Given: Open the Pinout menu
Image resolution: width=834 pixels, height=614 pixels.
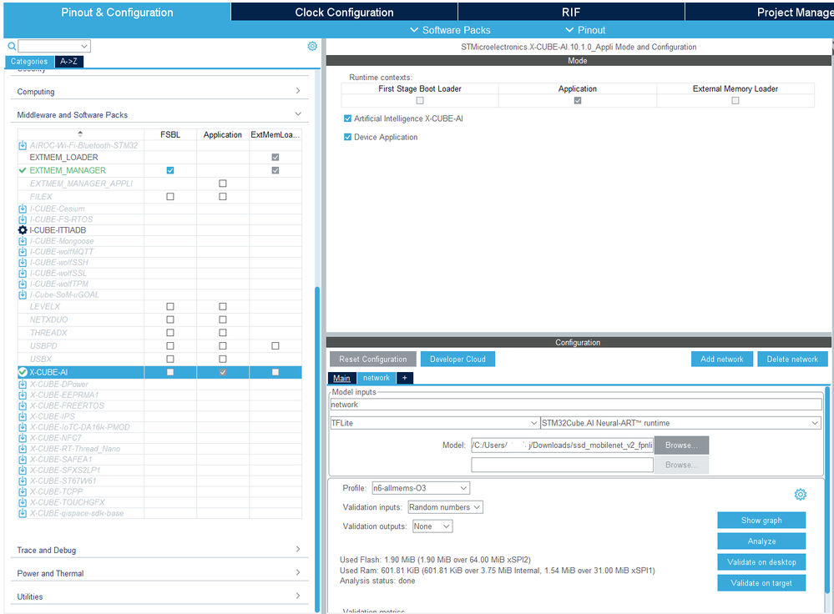Looking at the screenshot, I should coord(585,30).
